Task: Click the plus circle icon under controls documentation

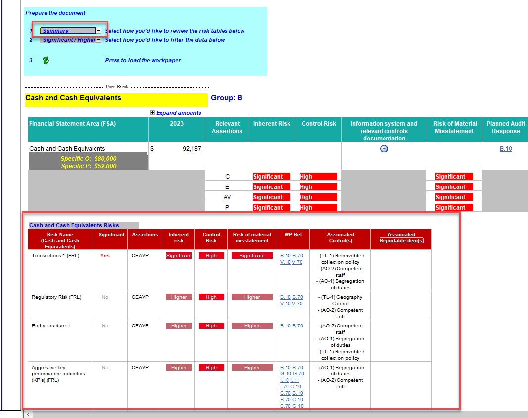Action: point(384,149)
